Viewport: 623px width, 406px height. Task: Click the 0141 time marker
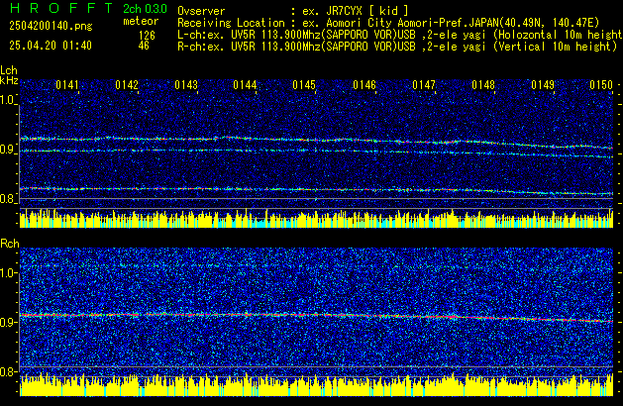click(67, 85)
